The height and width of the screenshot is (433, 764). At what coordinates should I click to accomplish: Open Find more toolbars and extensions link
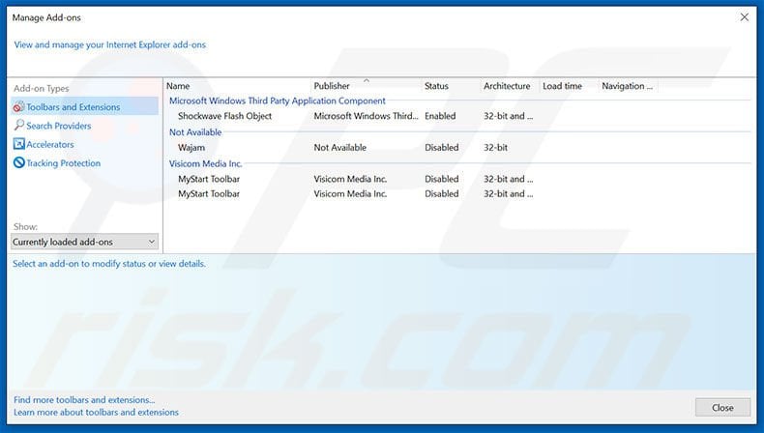(84, 400)
